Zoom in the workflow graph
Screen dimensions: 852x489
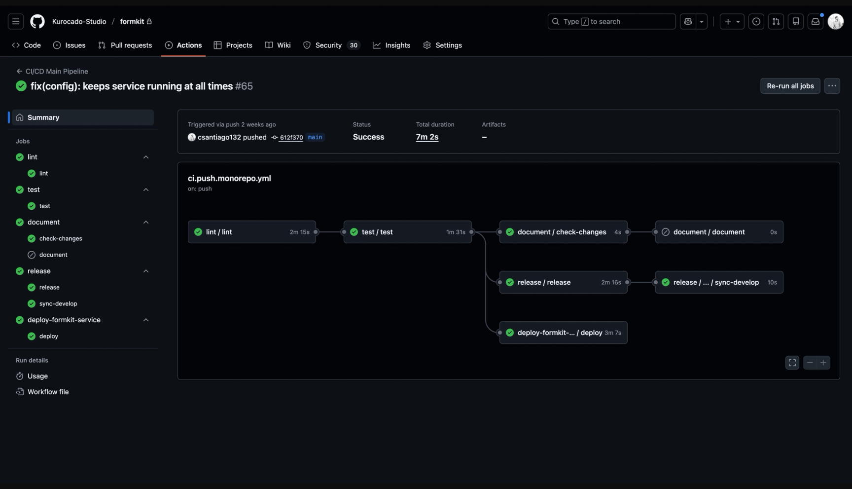[x=823, y=363]
